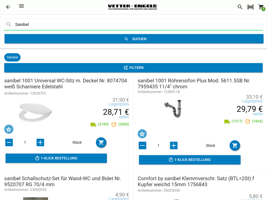Select WC-Sitz list price 31,90 €
The width and height of the screenshot is (267, 200).
coord(121,100)
